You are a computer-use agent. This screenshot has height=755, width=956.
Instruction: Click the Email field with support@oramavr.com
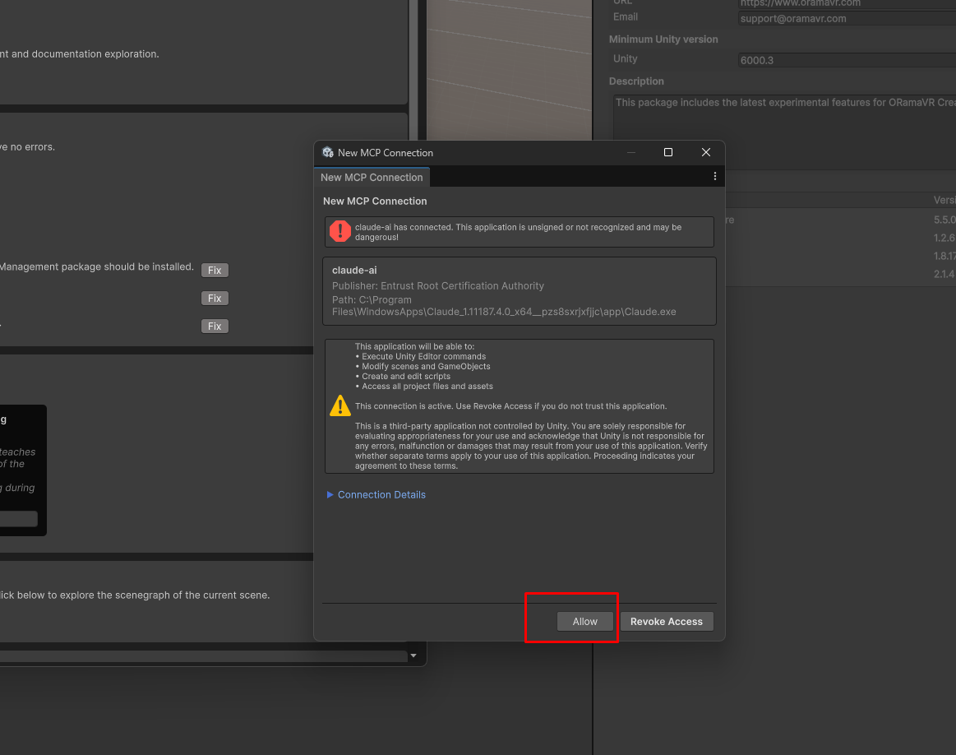point(847,18)
